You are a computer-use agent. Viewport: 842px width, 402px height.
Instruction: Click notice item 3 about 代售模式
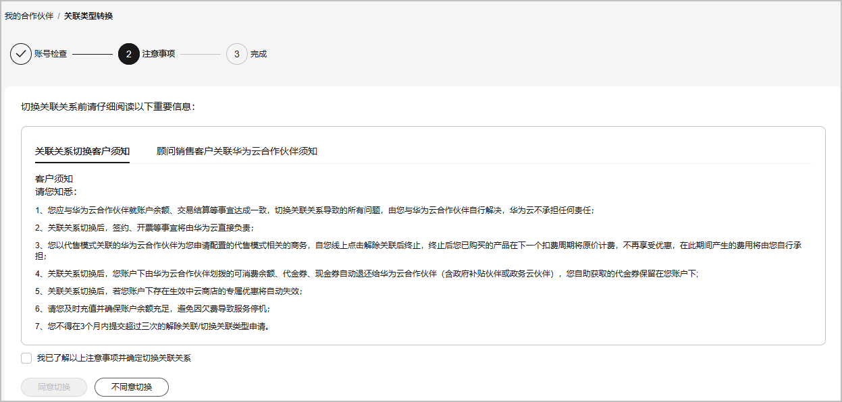419,251
